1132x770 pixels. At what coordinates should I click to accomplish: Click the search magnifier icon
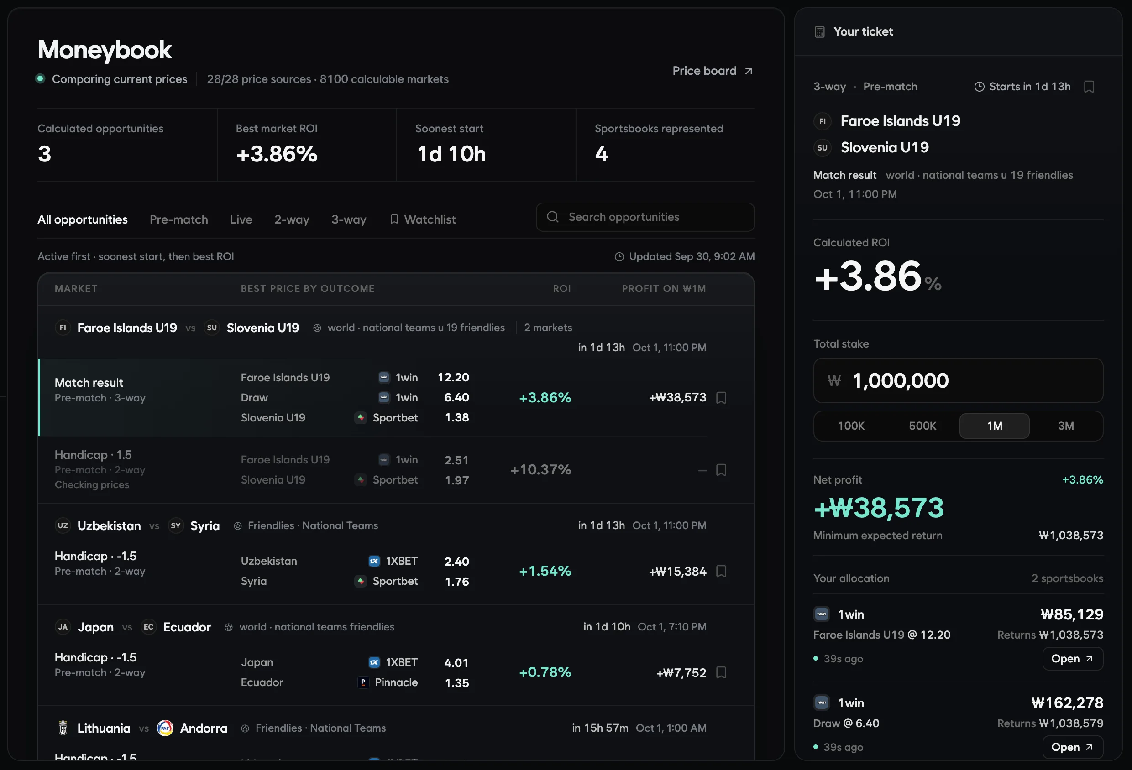(x=552, y=217)
